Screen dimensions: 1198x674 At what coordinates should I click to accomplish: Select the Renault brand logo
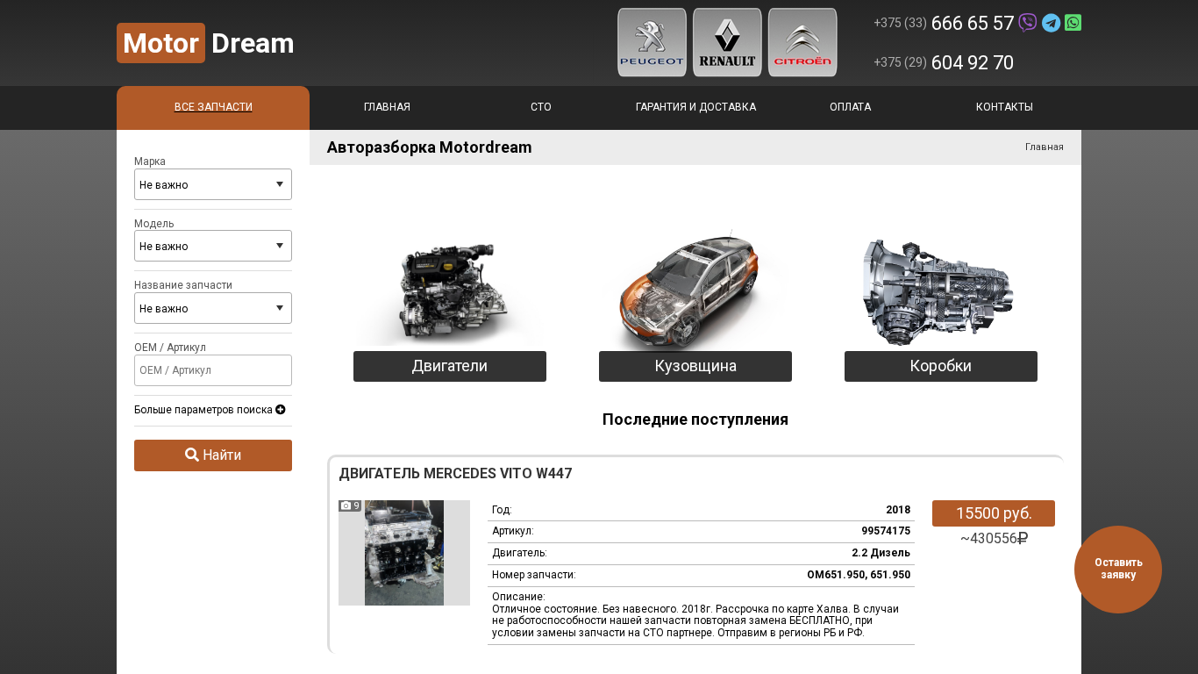pyautogui.click(x=727, y=43)
